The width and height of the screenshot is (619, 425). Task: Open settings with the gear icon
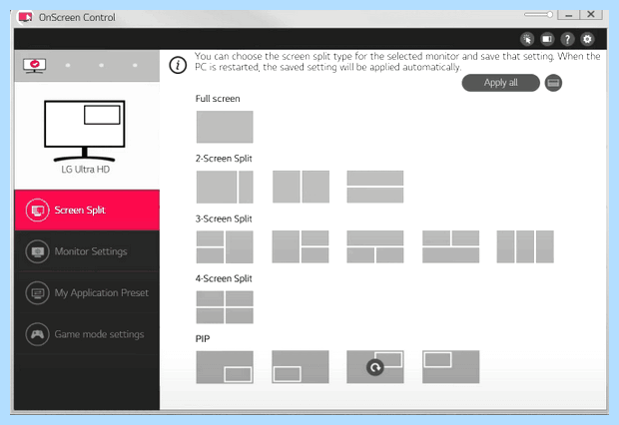(587, 39)
